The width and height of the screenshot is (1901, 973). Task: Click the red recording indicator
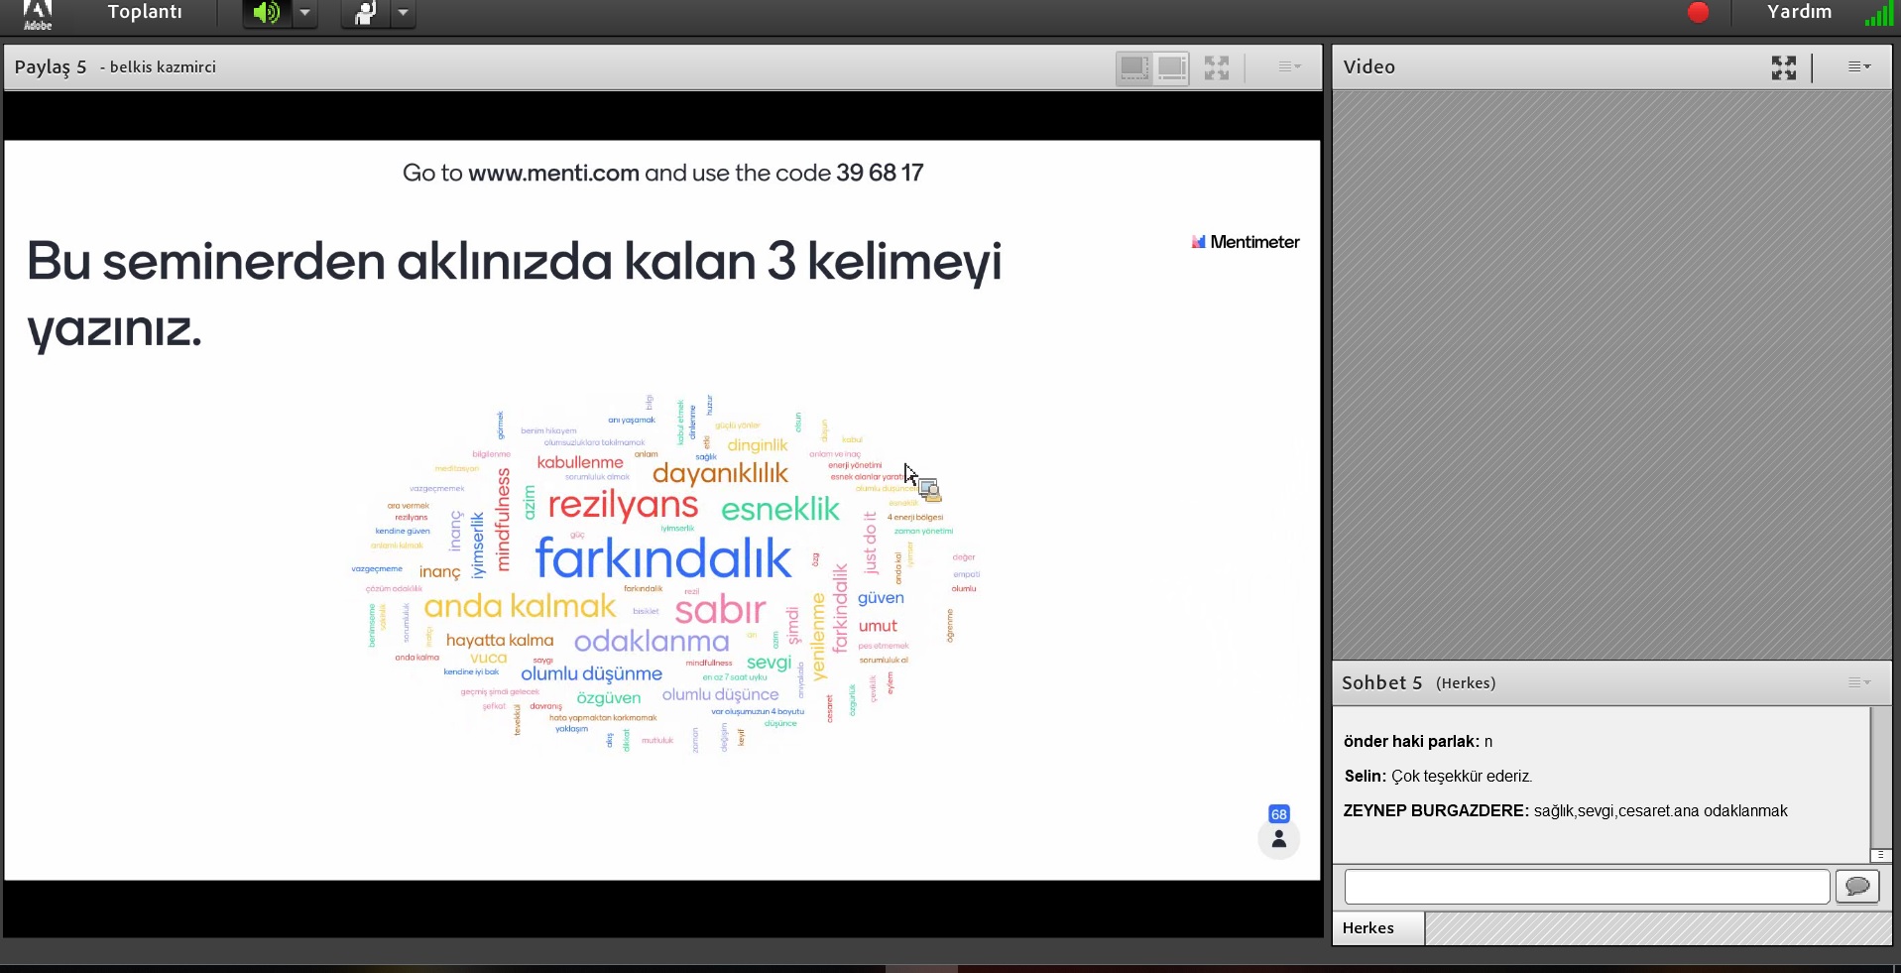1699,12
